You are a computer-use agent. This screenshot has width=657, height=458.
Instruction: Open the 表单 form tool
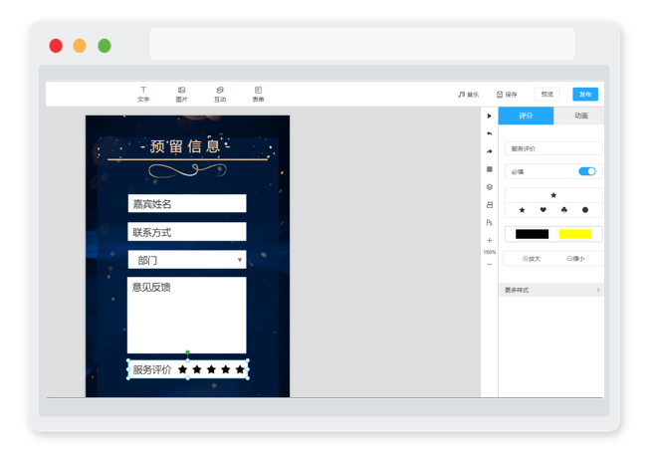(x=258, y=95)
